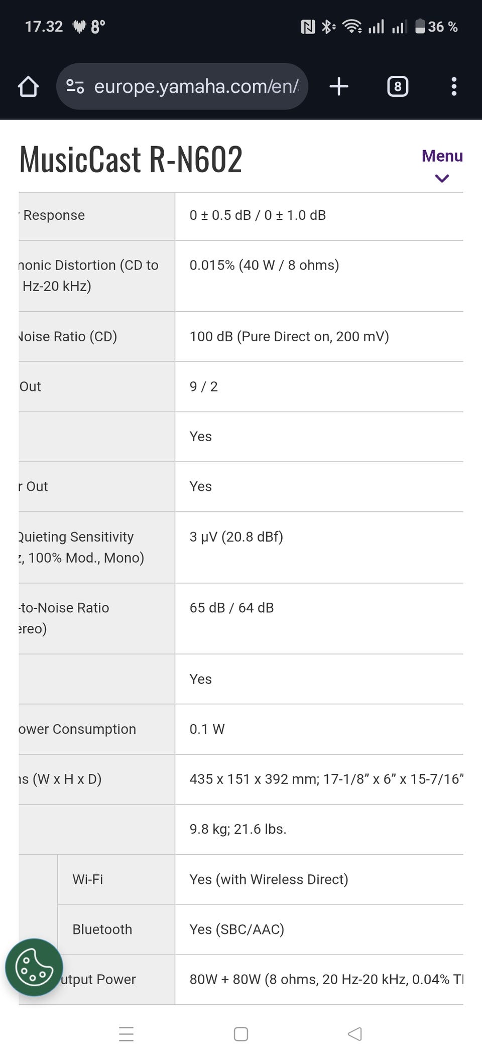Tap Android back navigation arrow

point(355,1034)
